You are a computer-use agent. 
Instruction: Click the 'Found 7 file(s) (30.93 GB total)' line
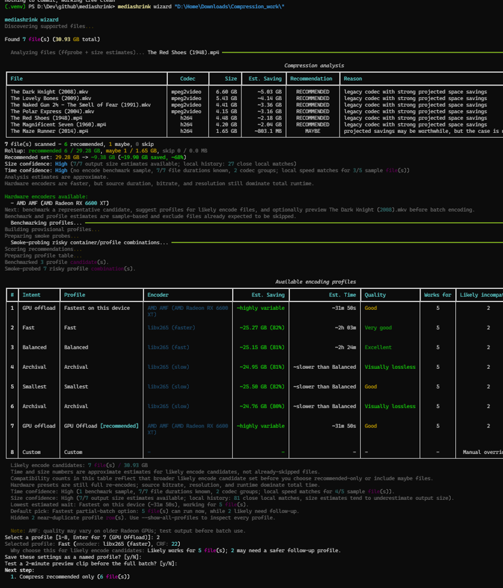[52, 40]
